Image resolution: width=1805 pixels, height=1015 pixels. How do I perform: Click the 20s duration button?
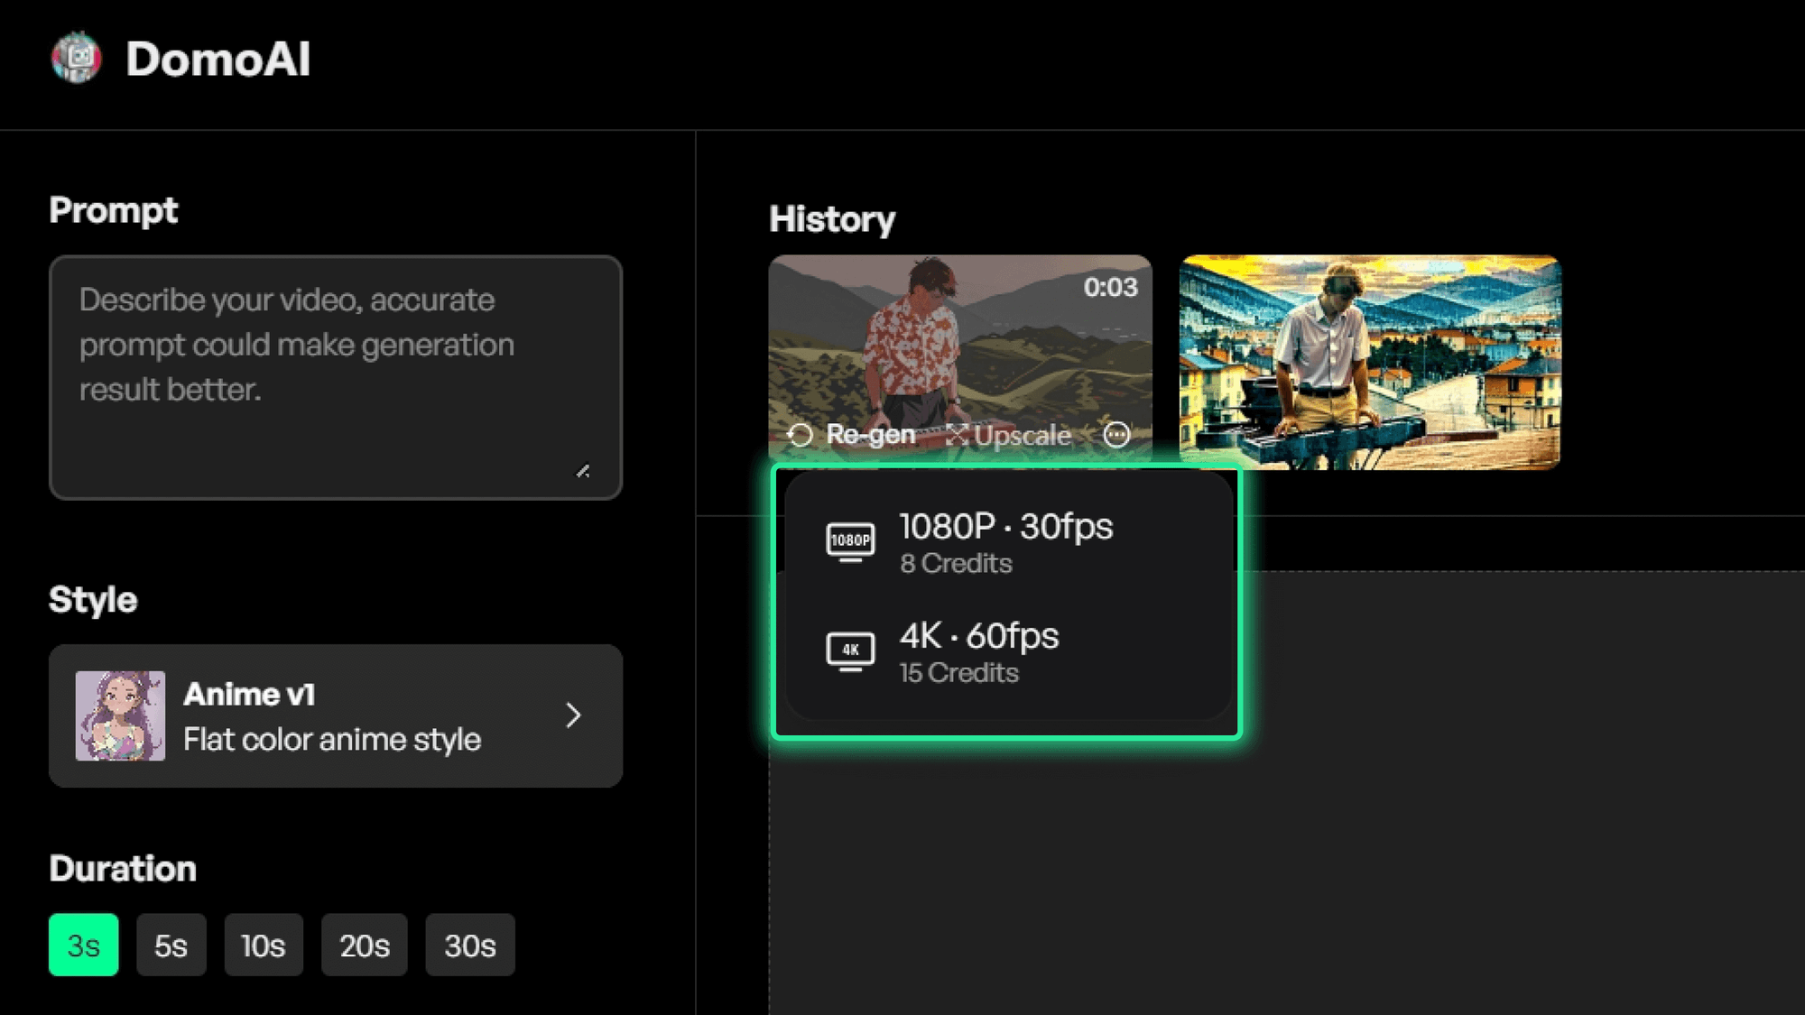coord(364,946)
